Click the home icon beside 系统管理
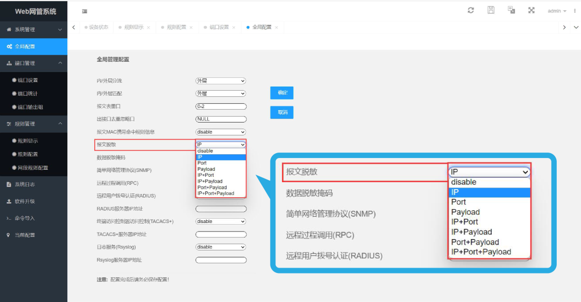Image resolution: width=581 pixels, height=302 pixels. coord(9,29)
